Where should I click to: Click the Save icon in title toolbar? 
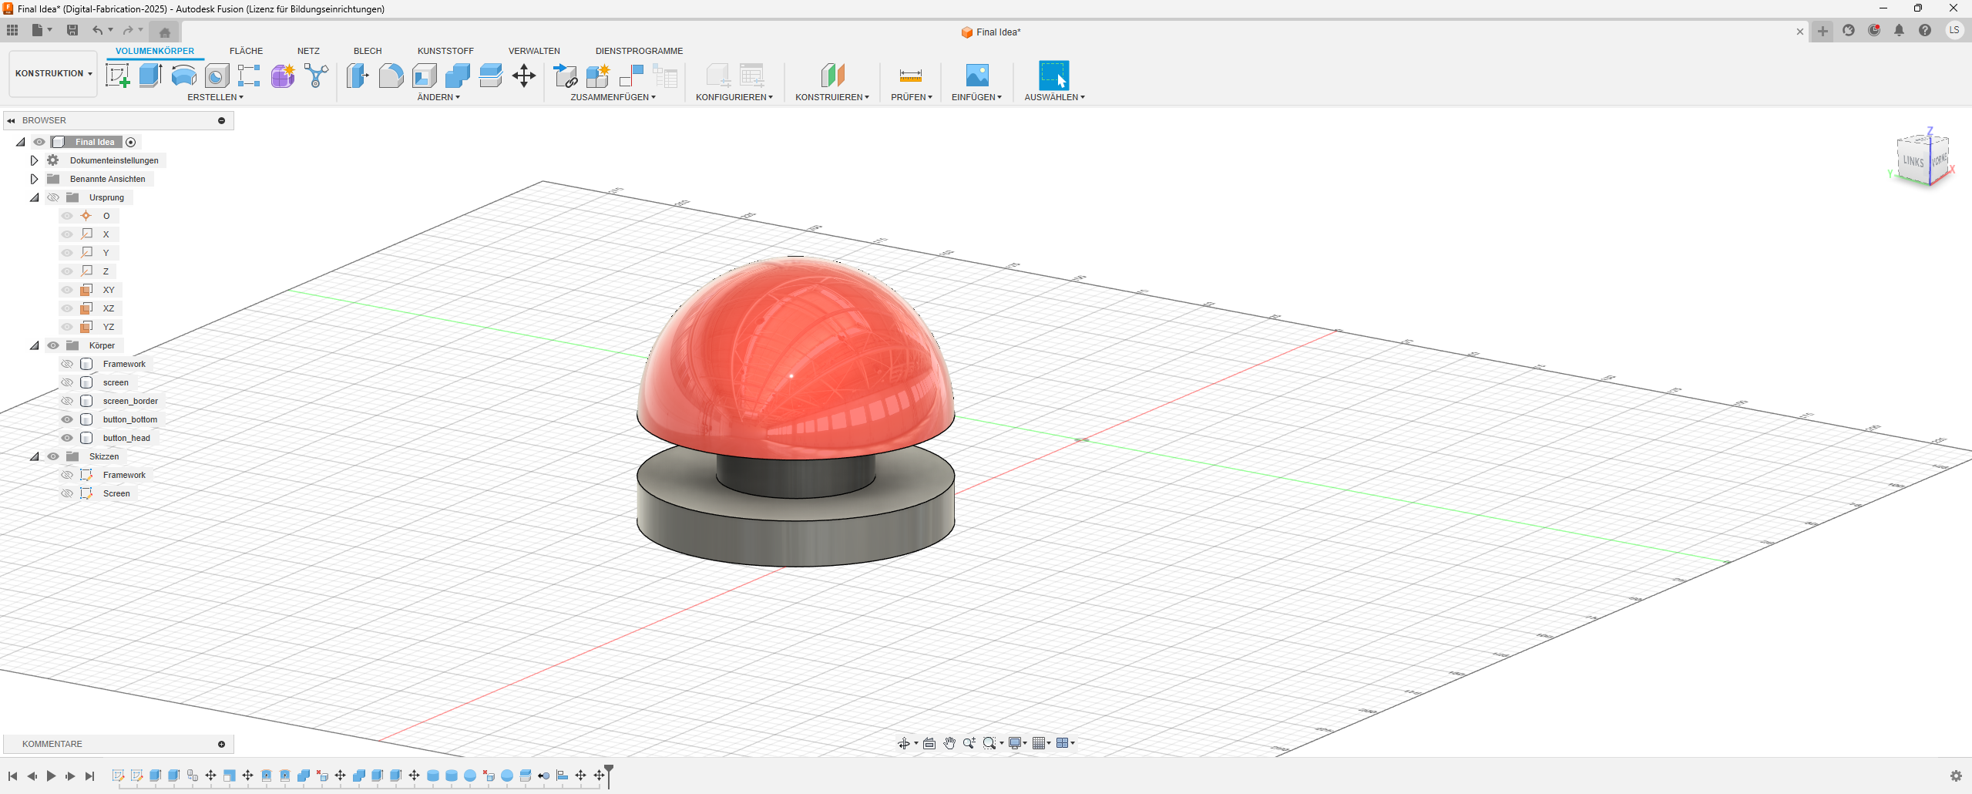click(72, 30)
